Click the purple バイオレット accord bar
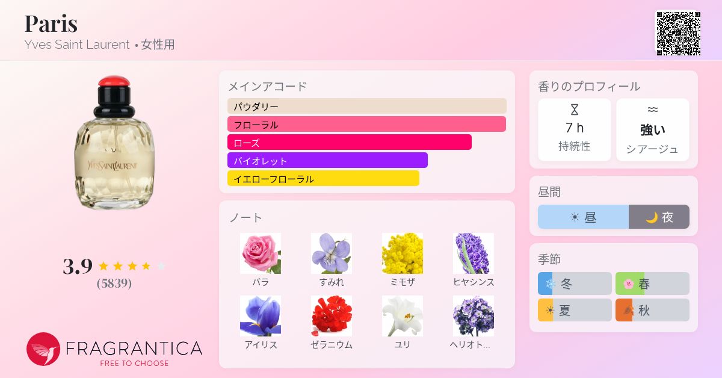Screen dimensions: 722x378 point(327,160)
